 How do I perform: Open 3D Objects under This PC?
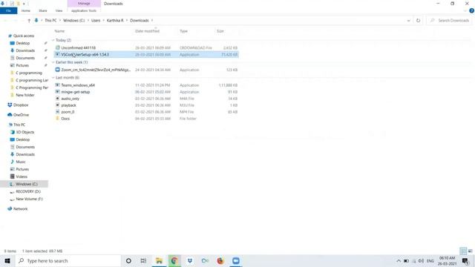click(25, 132)
